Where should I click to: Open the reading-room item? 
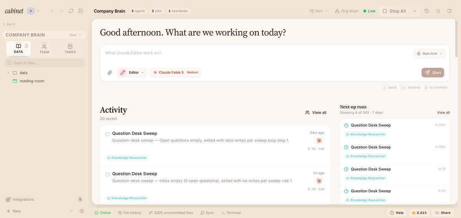point(32,81)
